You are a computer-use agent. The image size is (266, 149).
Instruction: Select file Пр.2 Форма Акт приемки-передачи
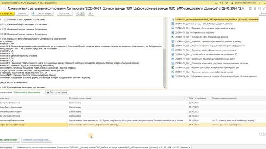tap(208, 41)
